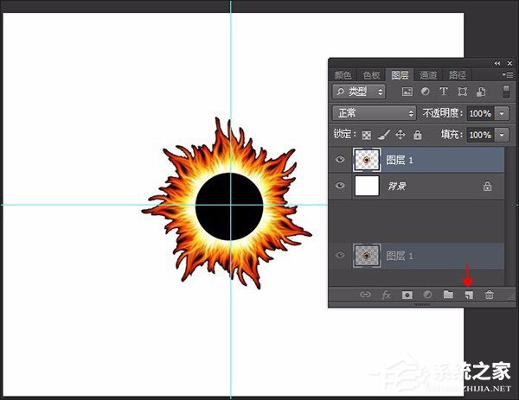Click the create new layer icon
The width and height of the screenshot is (519, 400).
click(469, 295)
